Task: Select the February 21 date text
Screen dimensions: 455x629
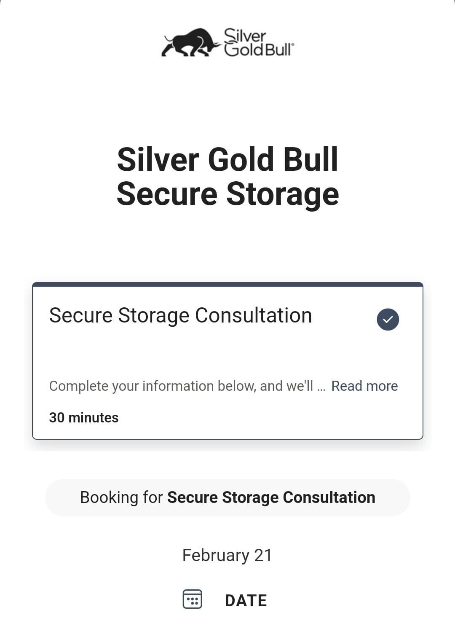Action: (227, 555)
